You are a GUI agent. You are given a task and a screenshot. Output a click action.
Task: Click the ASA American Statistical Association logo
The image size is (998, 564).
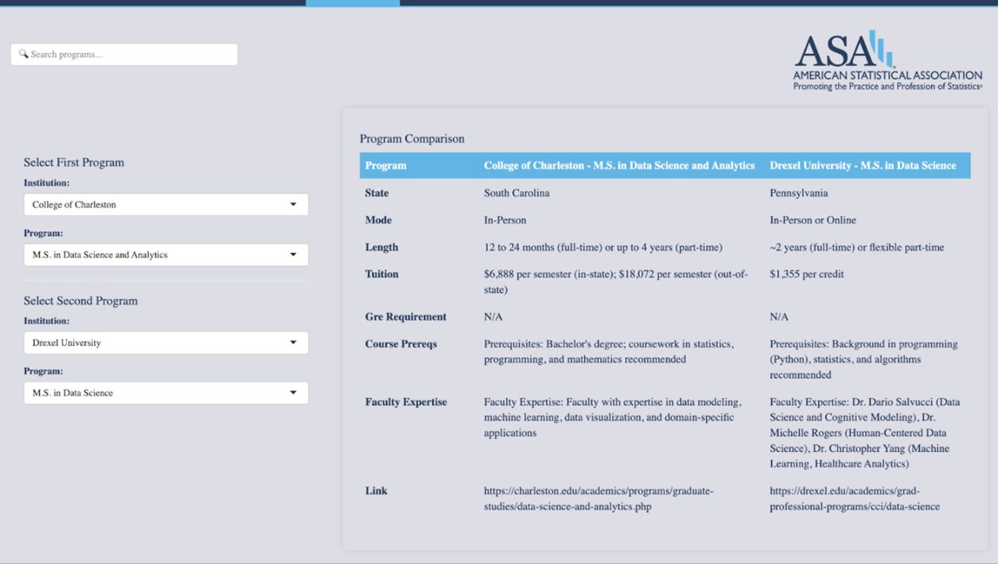click(x=887, y=61)
